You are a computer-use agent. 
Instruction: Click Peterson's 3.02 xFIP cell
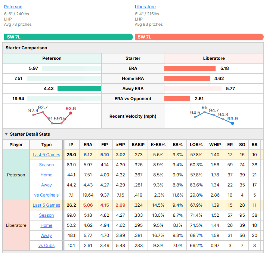120,155
